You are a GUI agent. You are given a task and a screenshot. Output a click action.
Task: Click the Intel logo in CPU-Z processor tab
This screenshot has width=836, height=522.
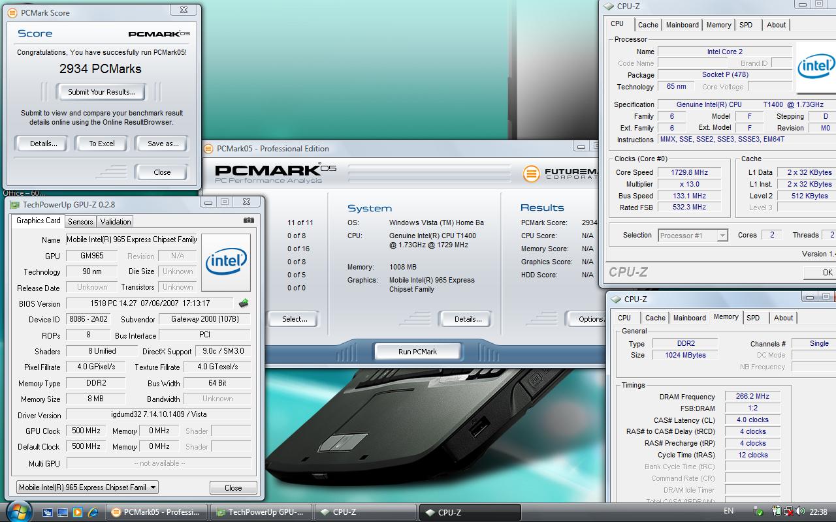click(816, 66)
